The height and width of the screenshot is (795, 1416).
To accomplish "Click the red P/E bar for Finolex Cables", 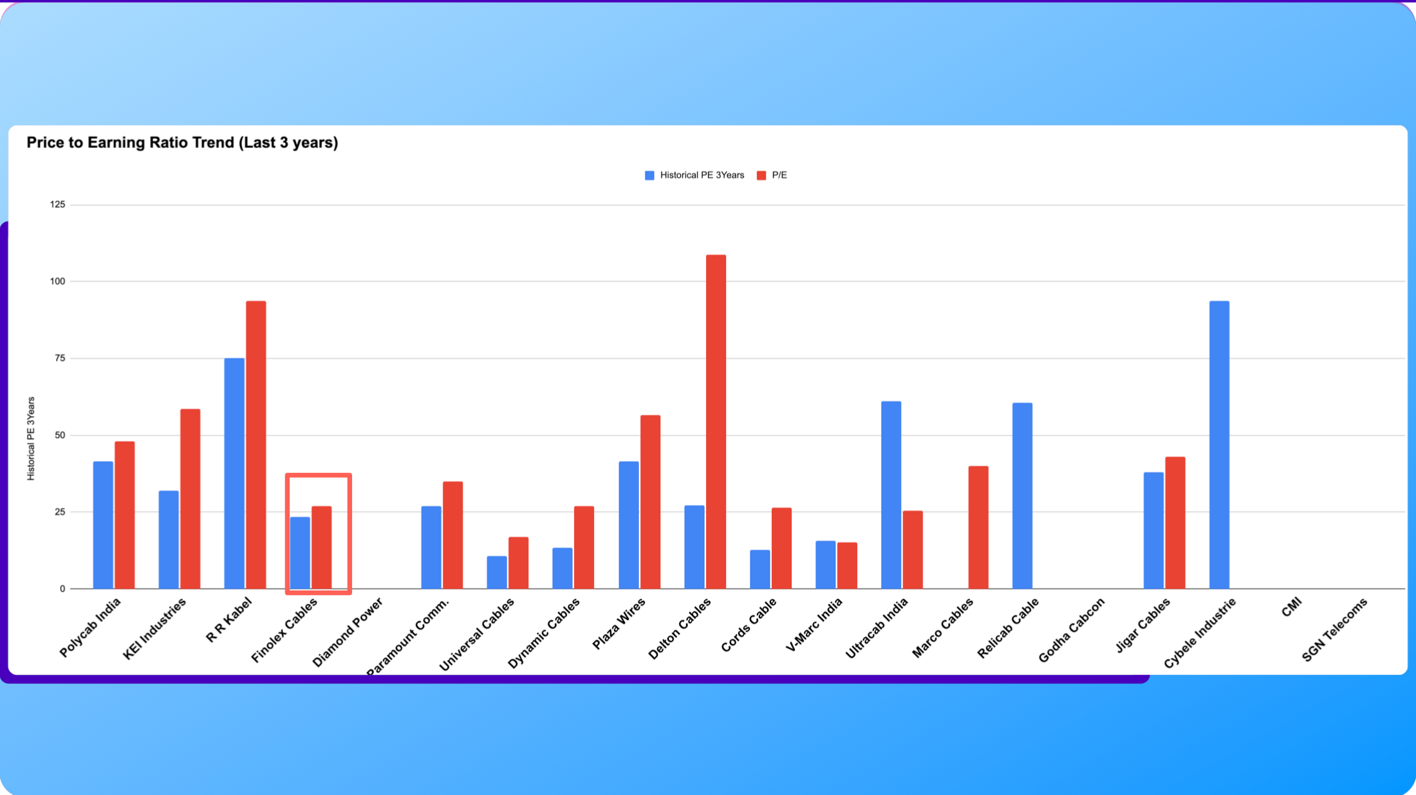I will (x=322, y=547).
